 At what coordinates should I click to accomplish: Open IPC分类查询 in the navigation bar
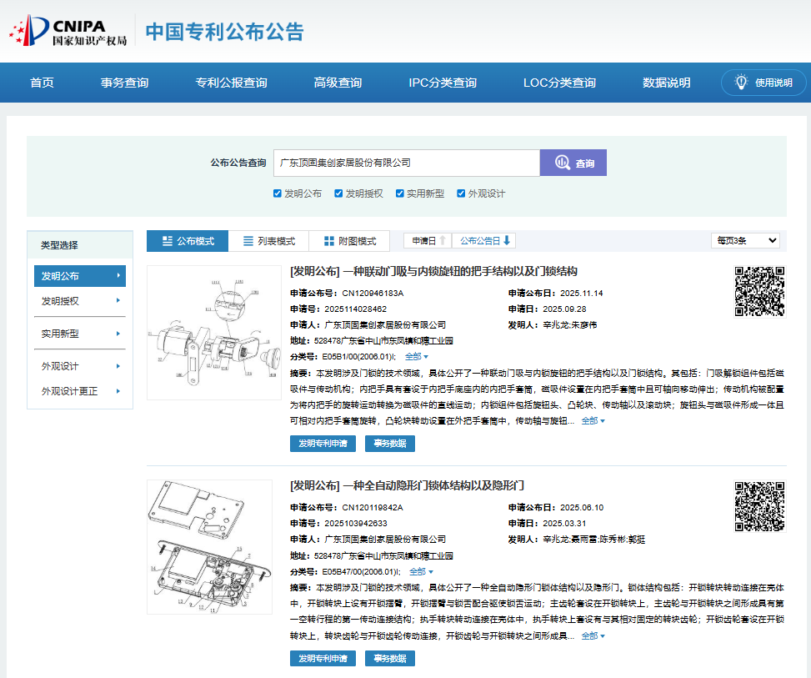tap(443, 83)
